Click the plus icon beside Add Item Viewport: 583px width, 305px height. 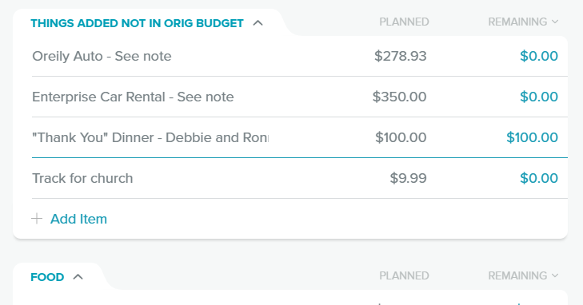pyautogui.click(x=37, y=219)
